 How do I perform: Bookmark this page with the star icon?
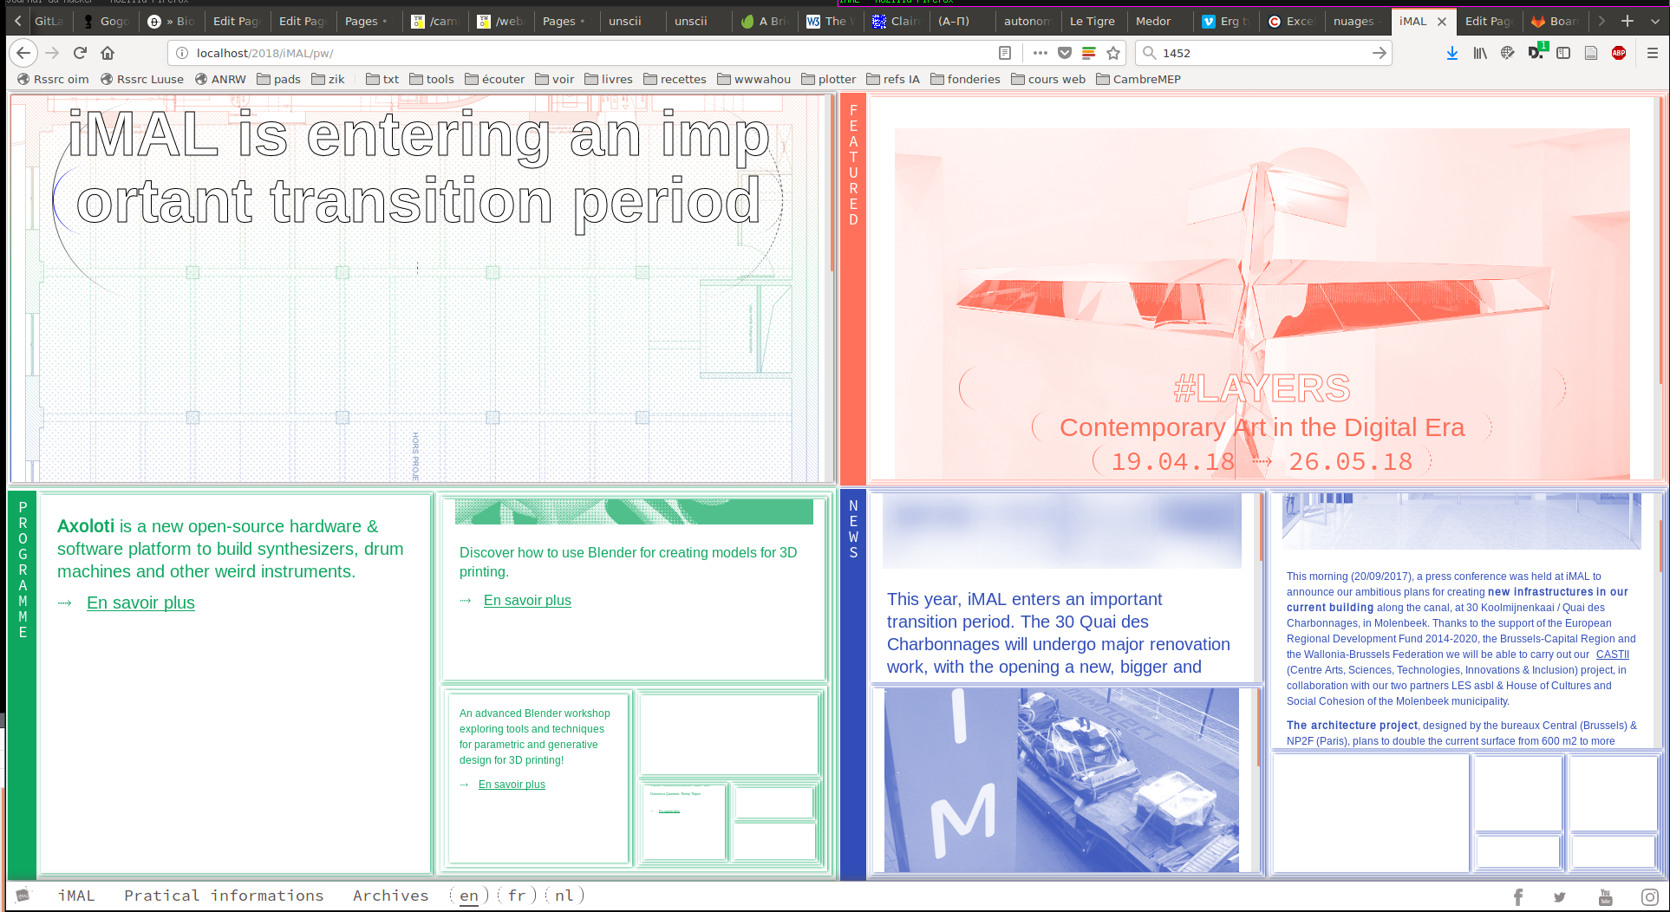[x=1113, y=53]
